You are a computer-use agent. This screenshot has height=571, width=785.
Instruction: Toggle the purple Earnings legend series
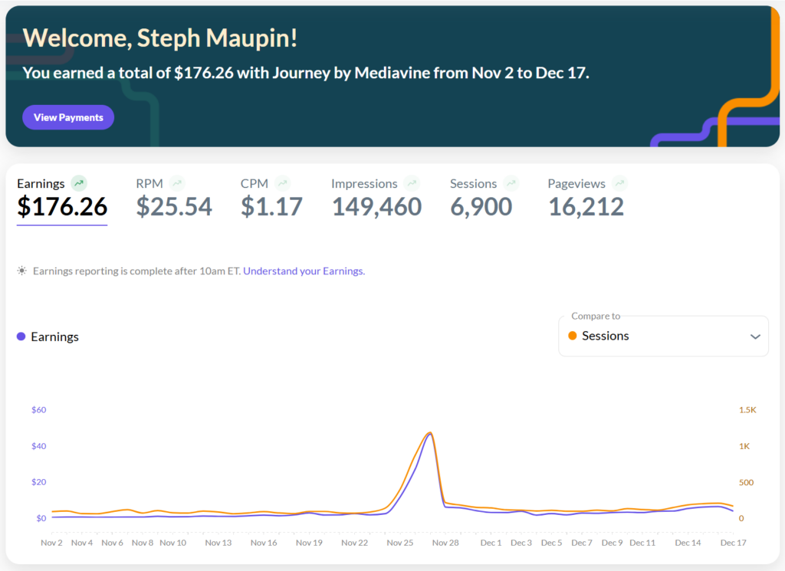(x=48, y=336)
